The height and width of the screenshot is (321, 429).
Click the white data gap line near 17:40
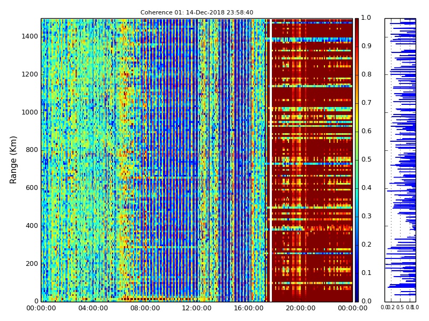[271, 160]
